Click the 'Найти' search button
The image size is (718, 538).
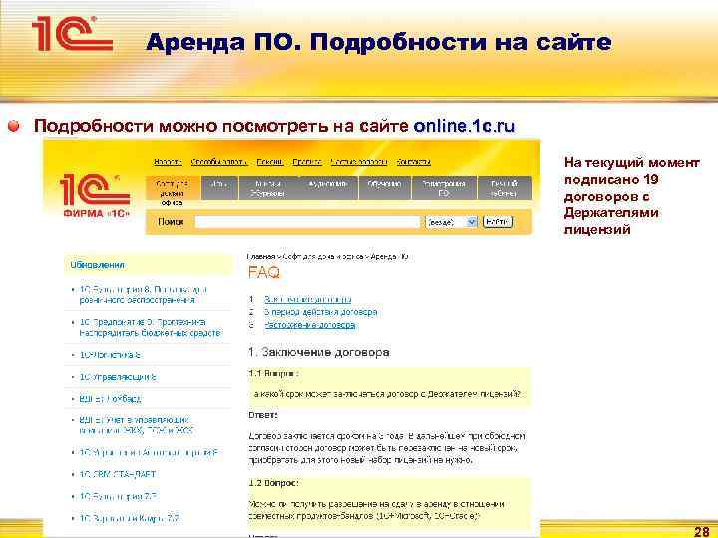pos(498,222)
